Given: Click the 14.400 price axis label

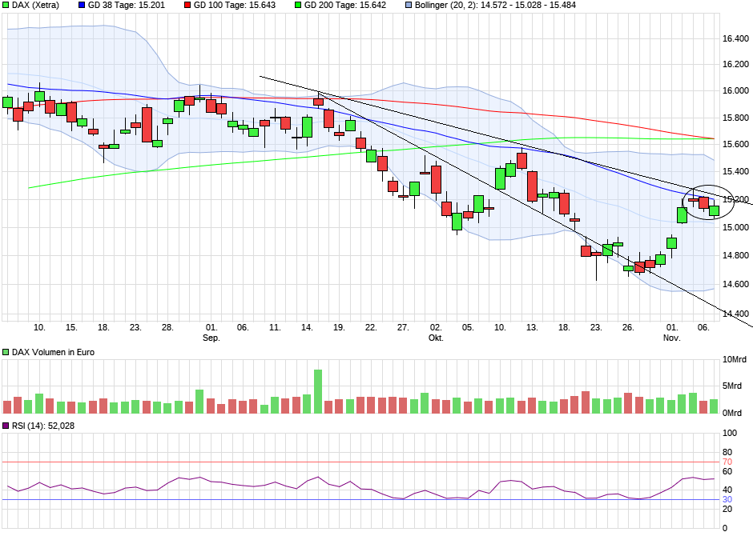Looking at the screenshot, I should pyautogui.click(x=735, y=314).
